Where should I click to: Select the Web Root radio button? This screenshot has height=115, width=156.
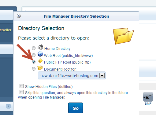(x=34, y=55)
